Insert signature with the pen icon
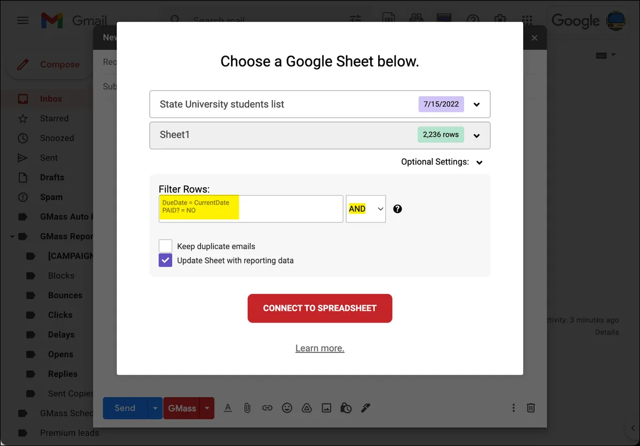Image resolution: width=640 pixels, height=446 pixels. pos(366,408)
